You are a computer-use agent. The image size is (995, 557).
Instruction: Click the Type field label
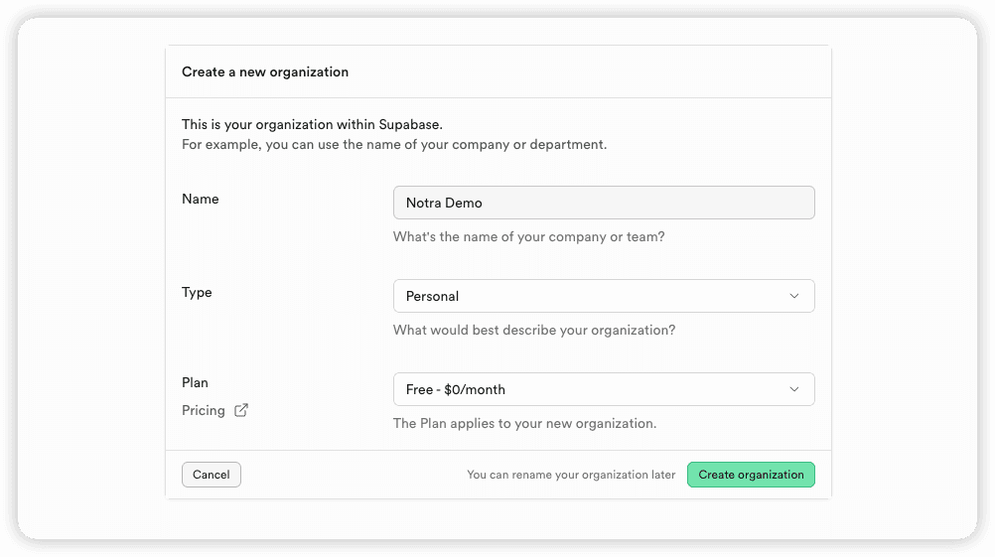[197, 292]
